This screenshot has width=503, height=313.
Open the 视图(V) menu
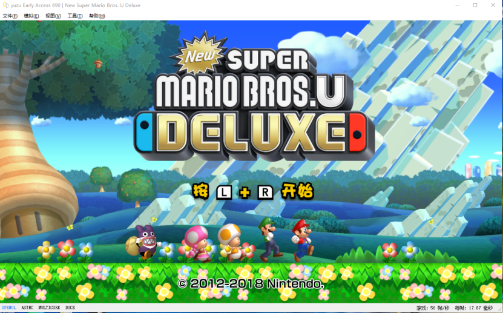tap(53, 16)
